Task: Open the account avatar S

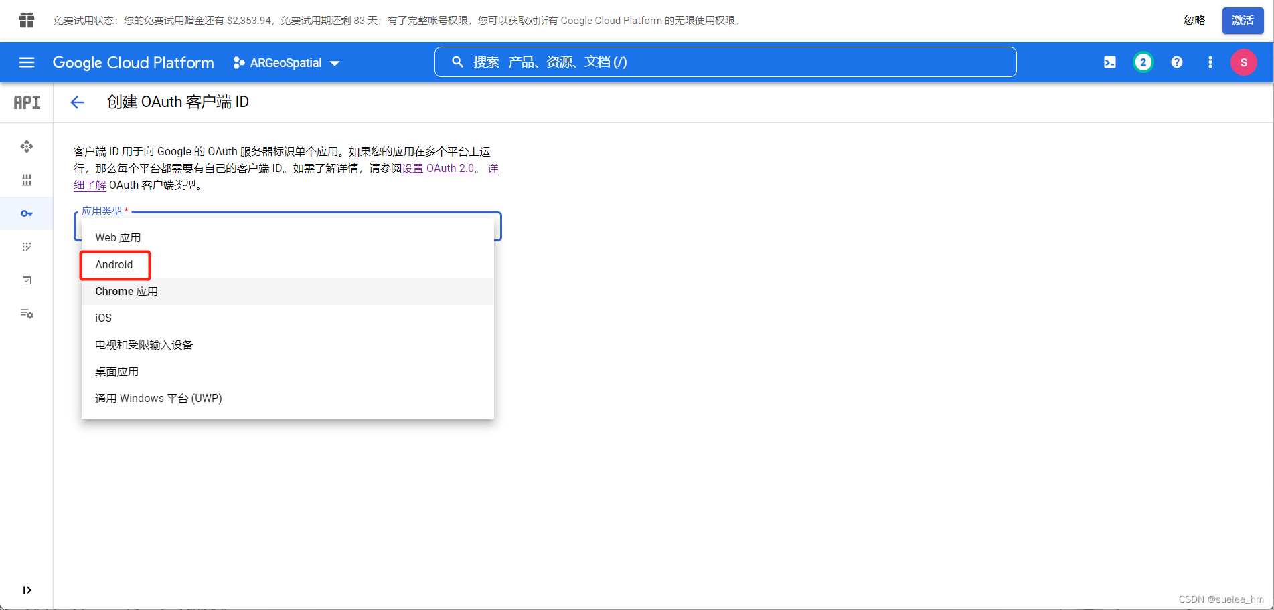Action: 1244,62
